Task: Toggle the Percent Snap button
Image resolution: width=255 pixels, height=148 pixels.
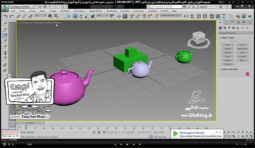Action: (144, 16)
